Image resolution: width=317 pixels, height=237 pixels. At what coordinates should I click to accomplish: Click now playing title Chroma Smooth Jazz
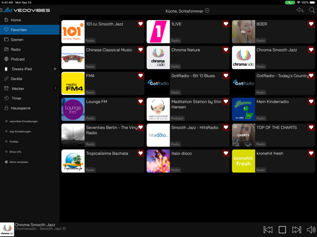pyautogui.click(x=35, y=225)
